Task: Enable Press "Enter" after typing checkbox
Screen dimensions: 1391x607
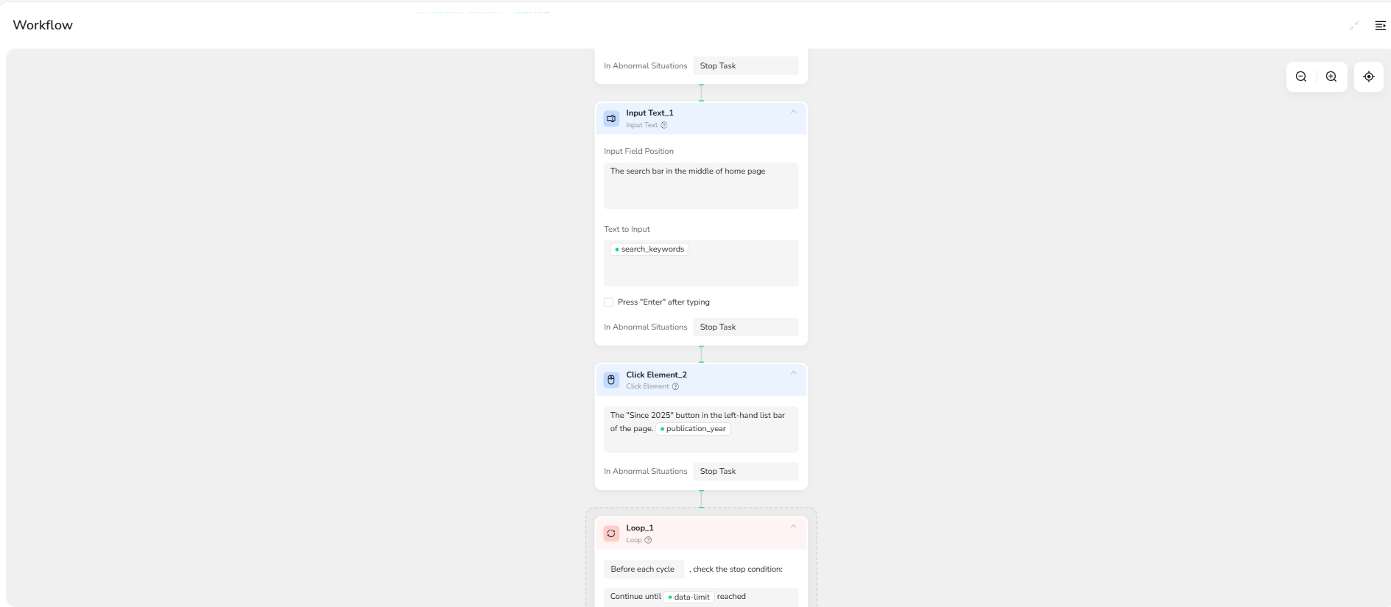Action: tap(609, 302)
